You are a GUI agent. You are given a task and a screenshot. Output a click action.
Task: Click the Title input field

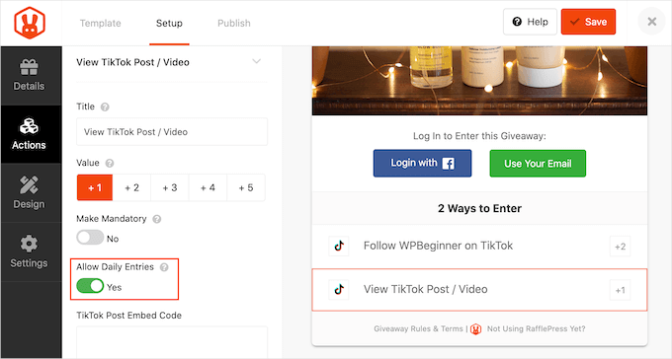point(172,132)
